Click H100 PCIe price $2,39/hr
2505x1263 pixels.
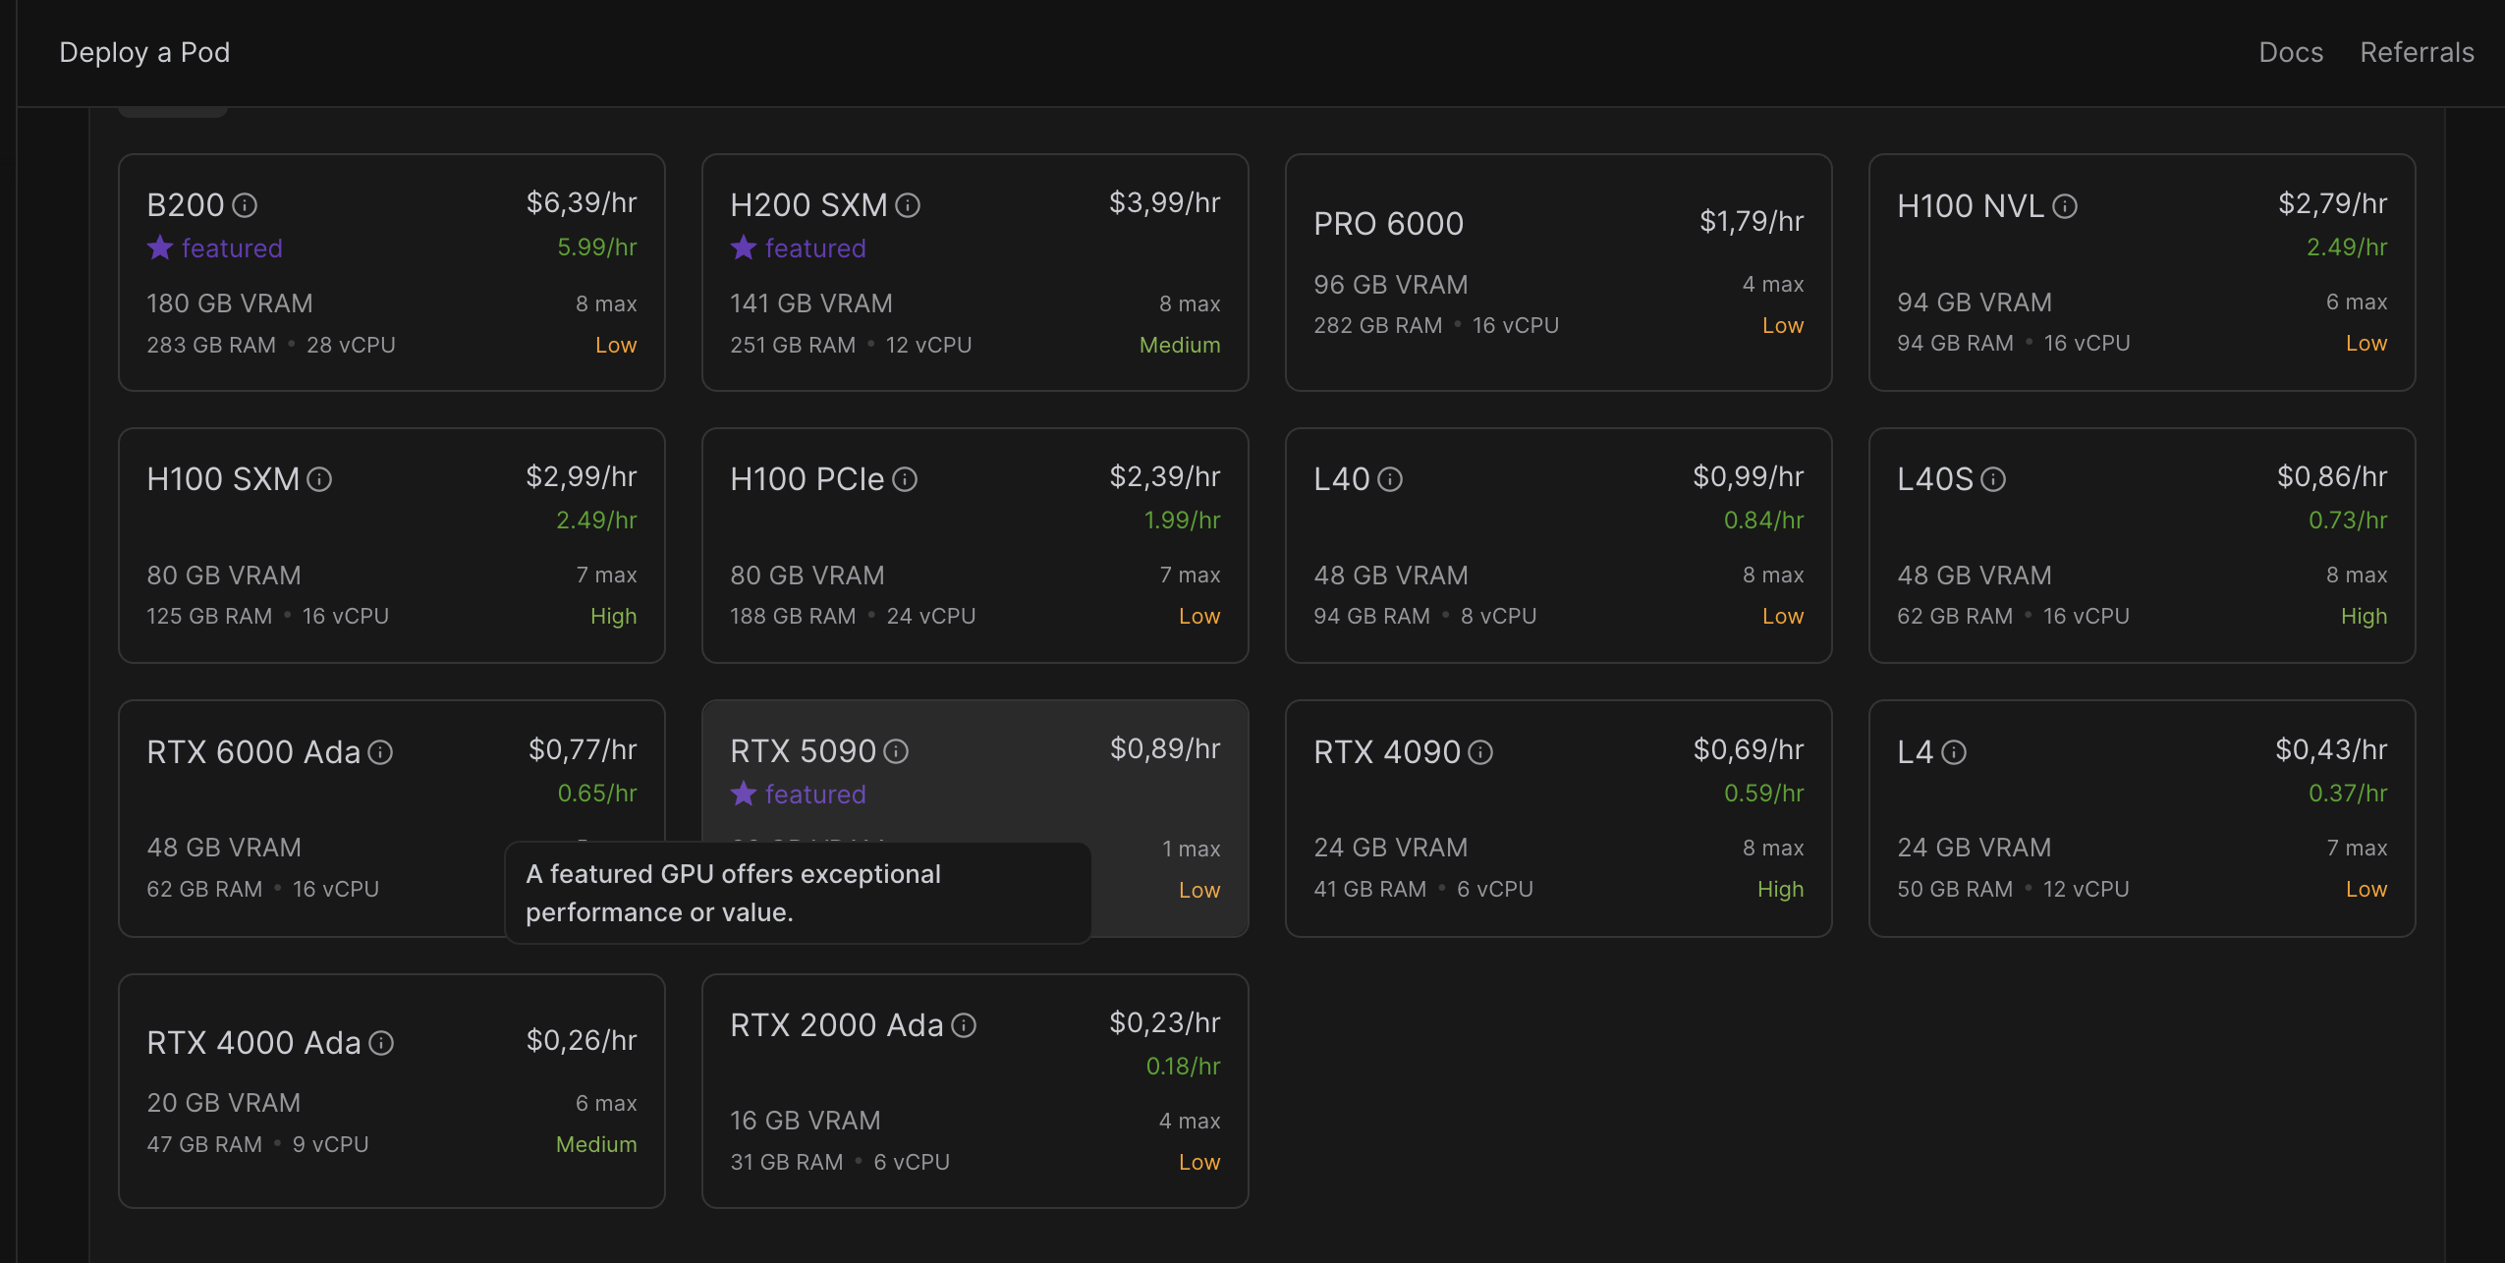(1164, 477)
